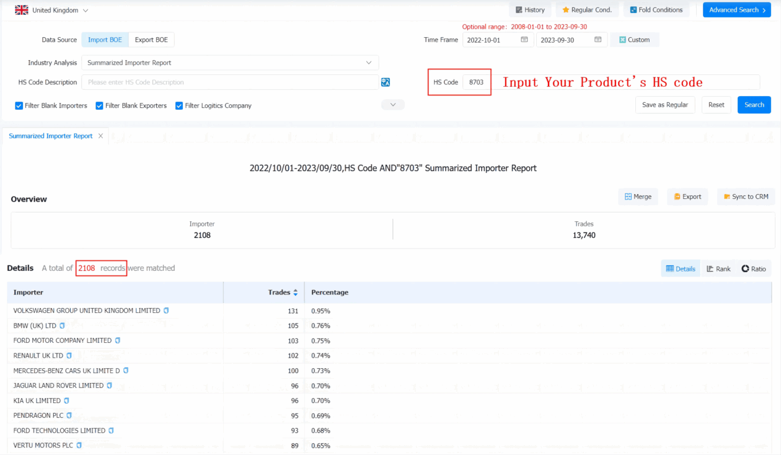Viewport: 781px width, 455px height.
Task: Export the importer report
Action: point(687,197)
